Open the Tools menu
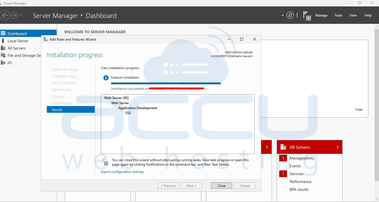 tap(338, 15)
